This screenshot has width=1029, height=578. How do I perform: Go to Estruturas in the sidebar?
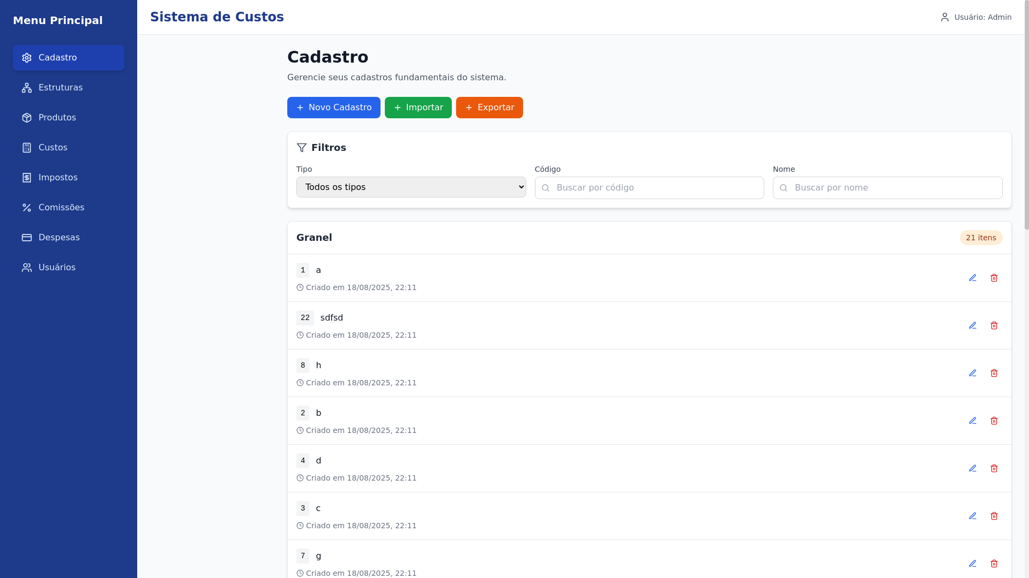pyautogui.click(x=69, y=88)
